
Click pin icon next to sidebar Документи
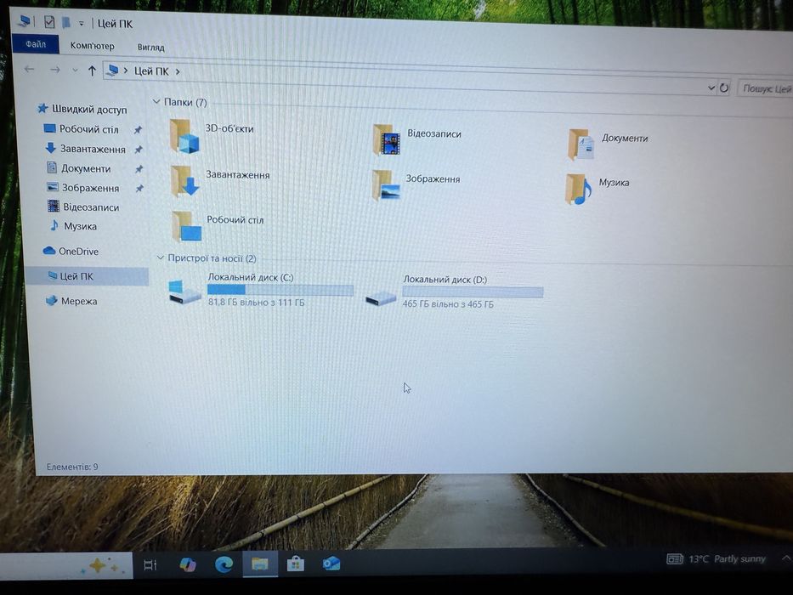pos(139,169)
